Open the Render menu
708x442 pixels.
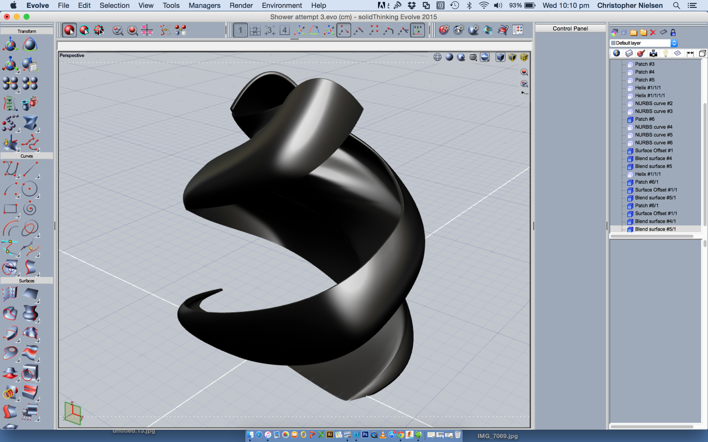click(241, 5)
